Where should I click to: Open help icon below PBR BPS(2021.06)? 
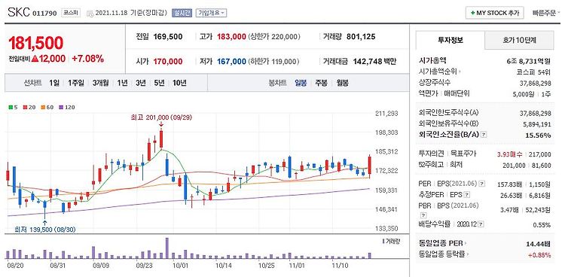(x=423, y=215)
